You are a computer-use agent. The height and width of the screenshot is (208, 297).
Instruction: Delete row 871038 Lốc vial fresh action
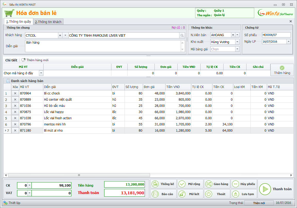(x=15, y=118)
